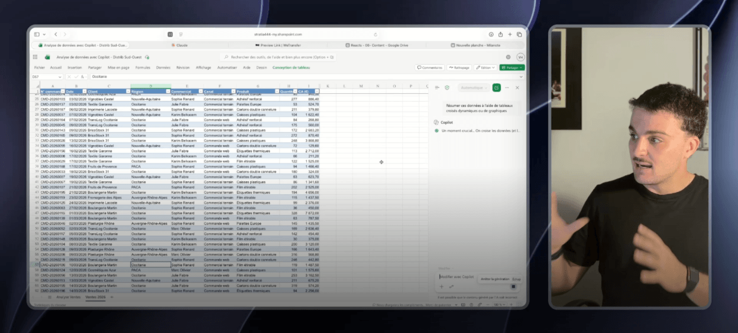Open the Mise en page tab

[118, 67]
